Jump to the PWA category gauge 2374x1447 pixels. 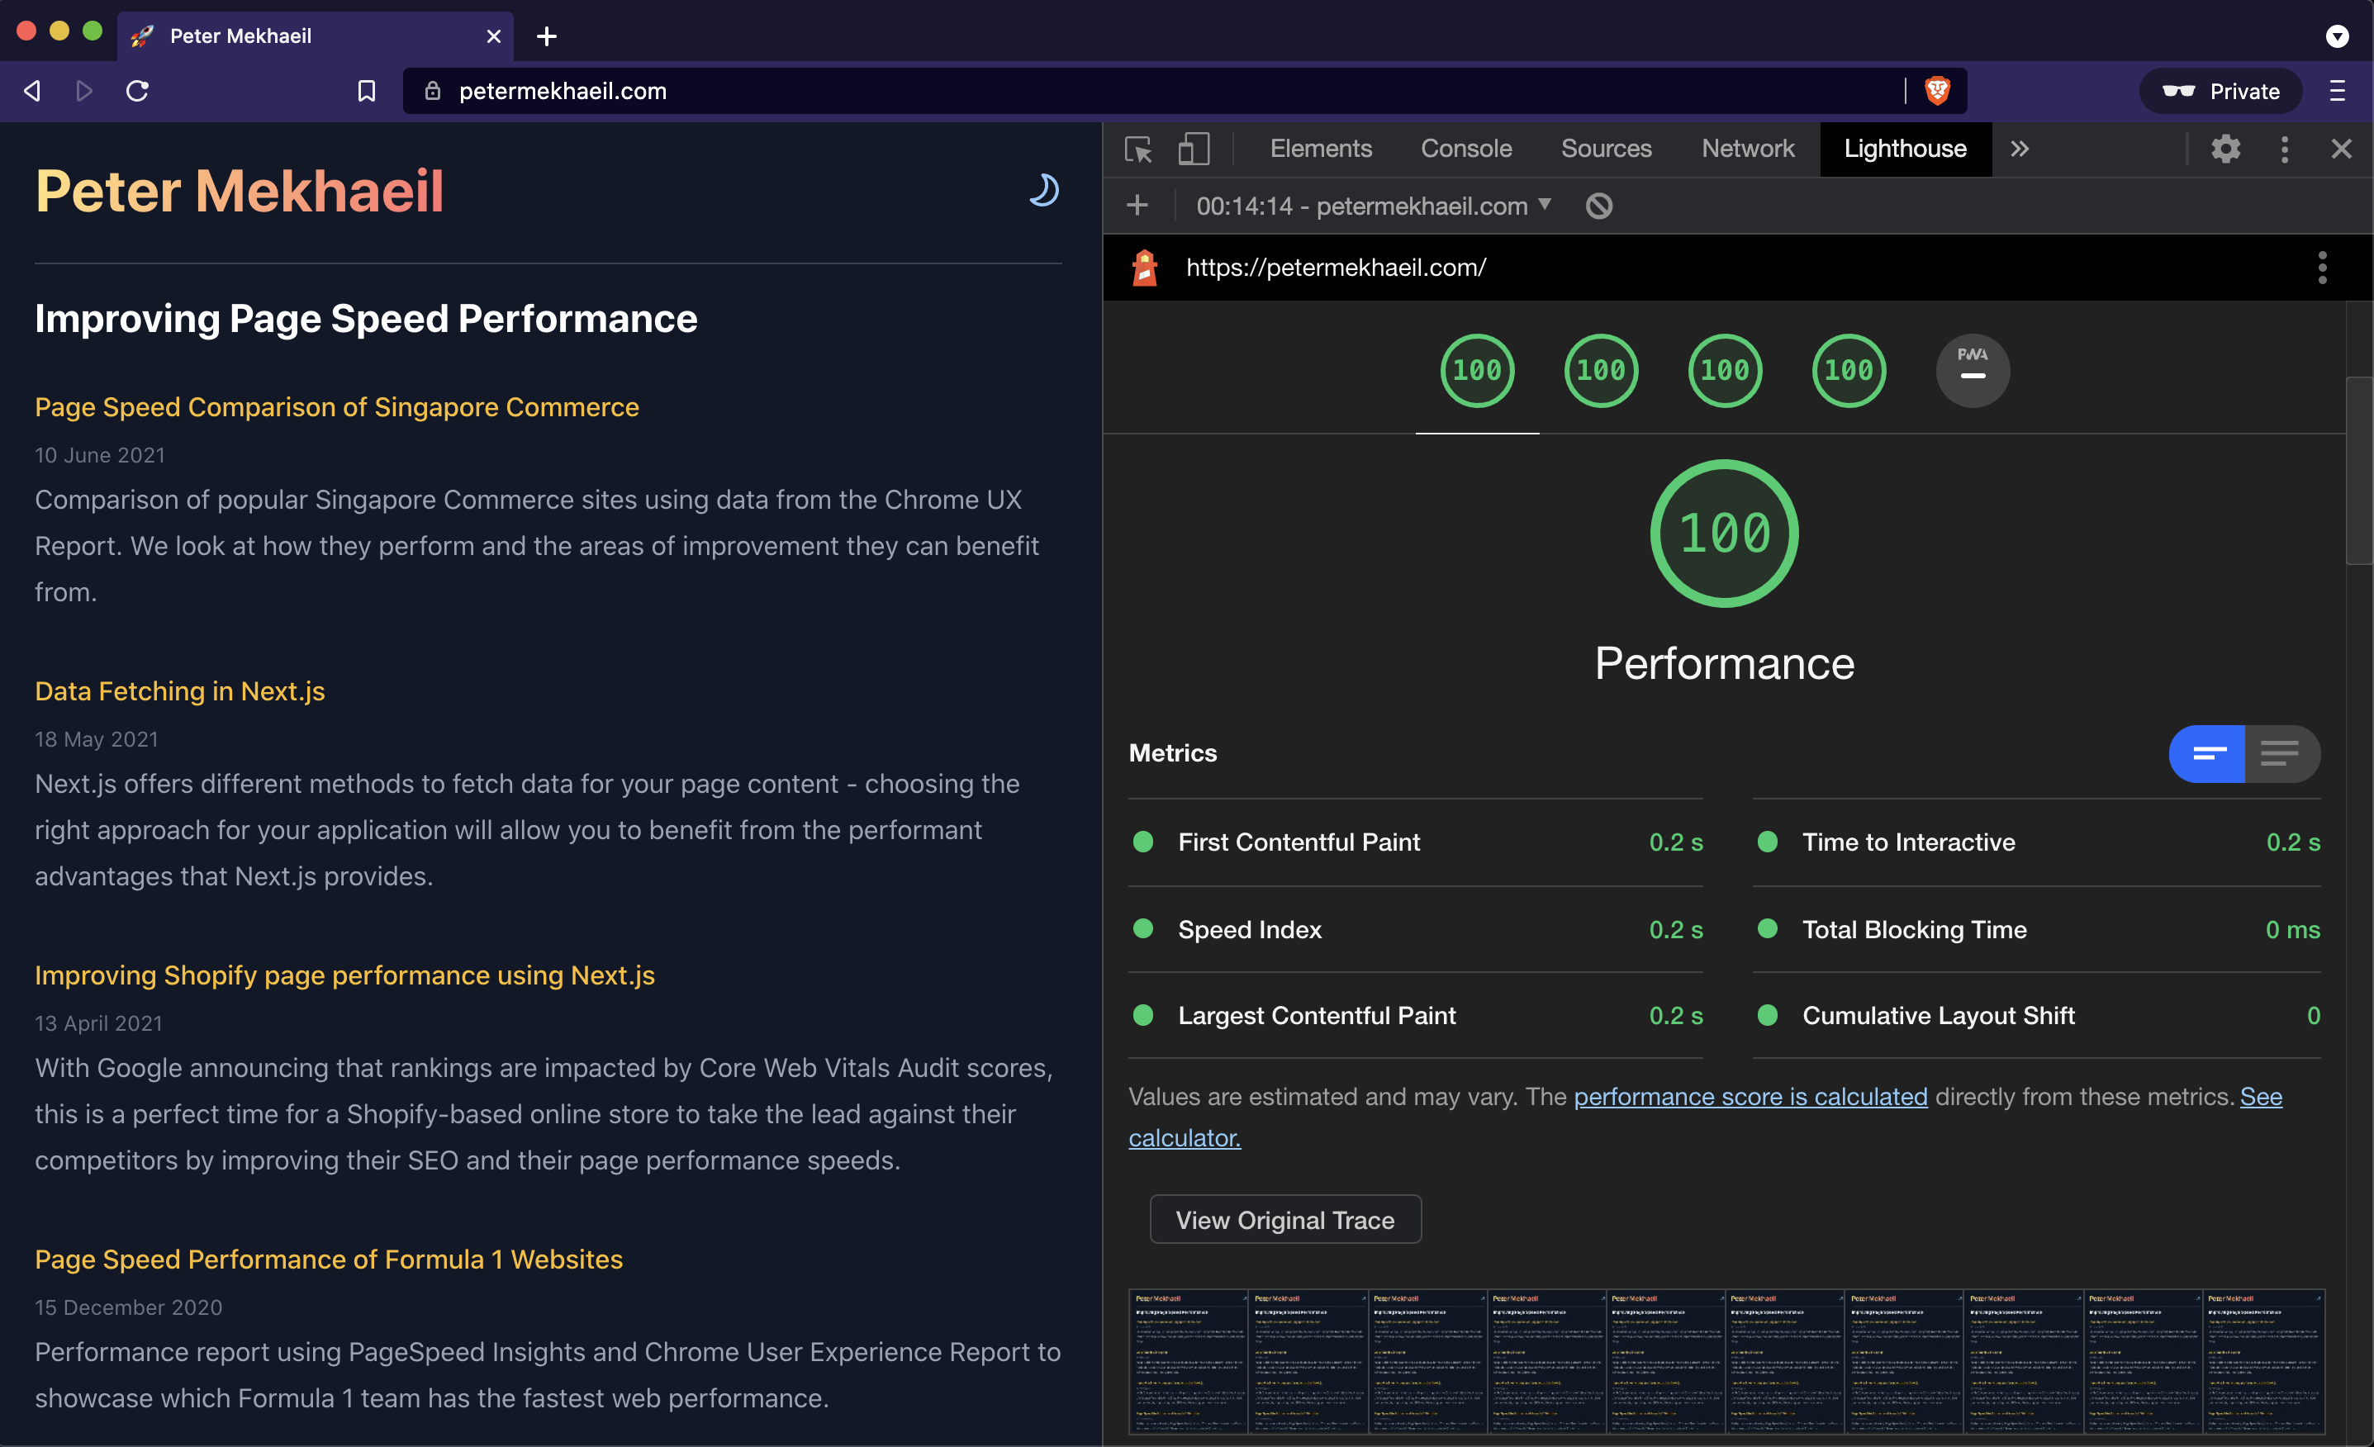click(x=1973, y=370)
